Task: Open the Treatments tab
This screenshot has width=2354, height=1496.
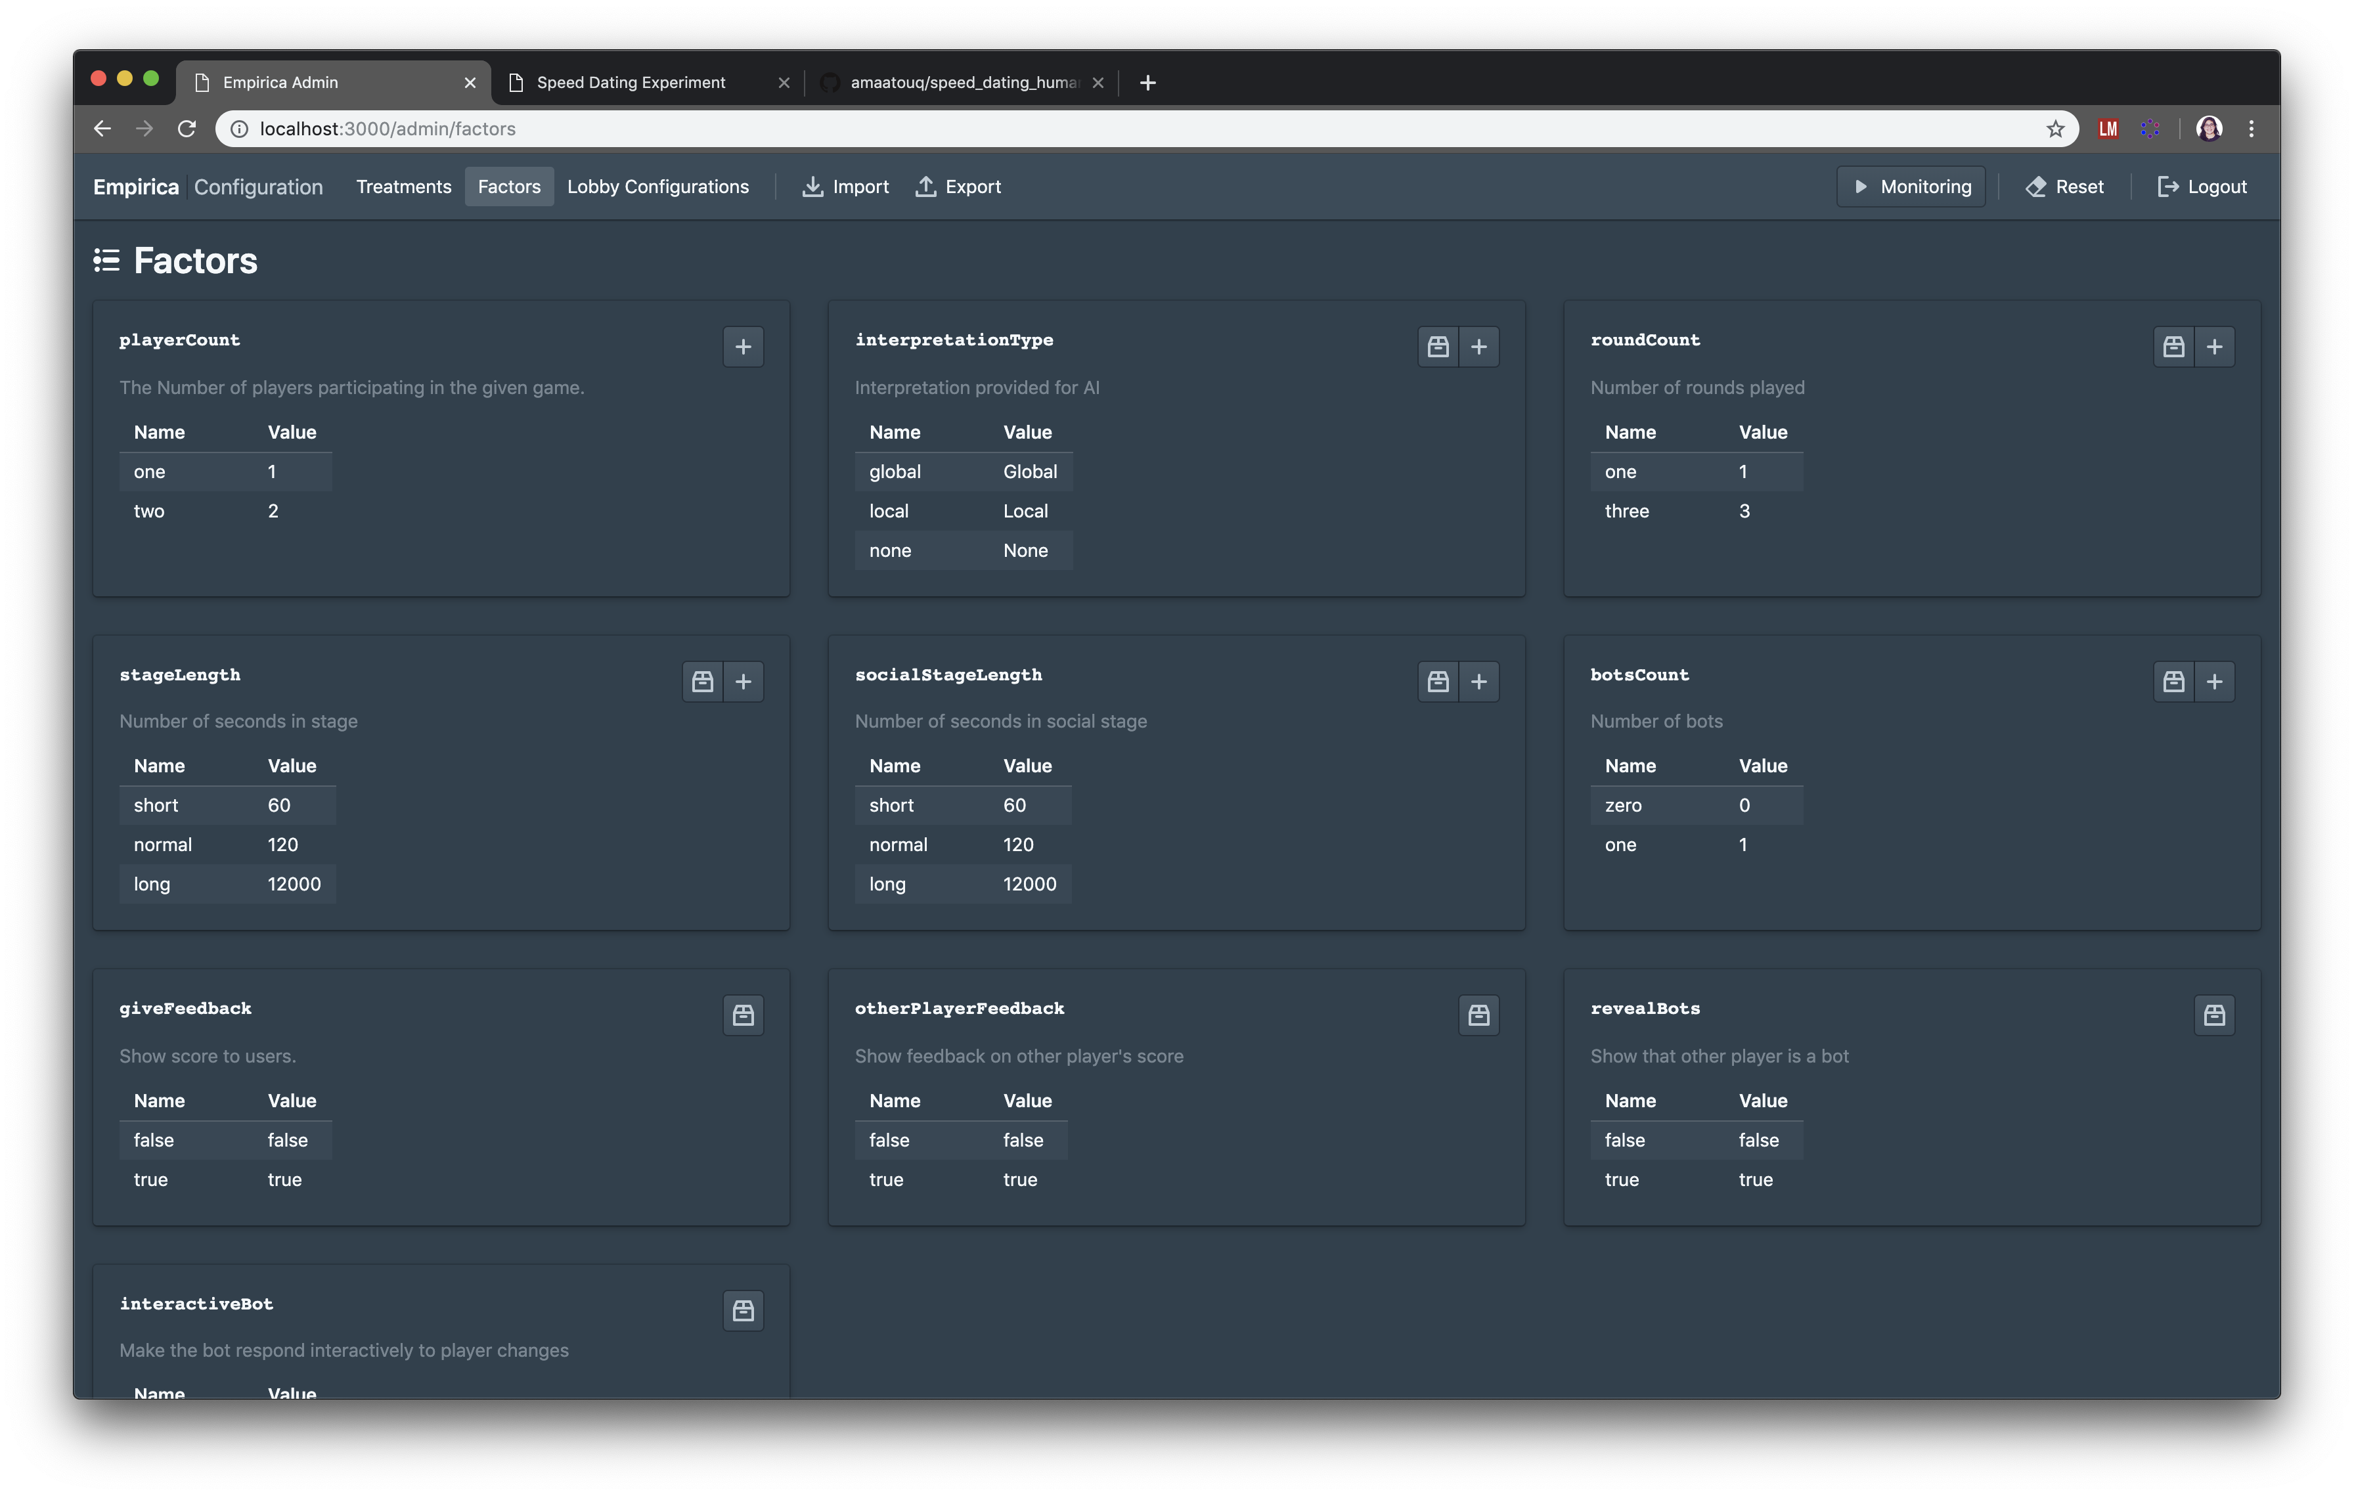Action: [404, 187]
